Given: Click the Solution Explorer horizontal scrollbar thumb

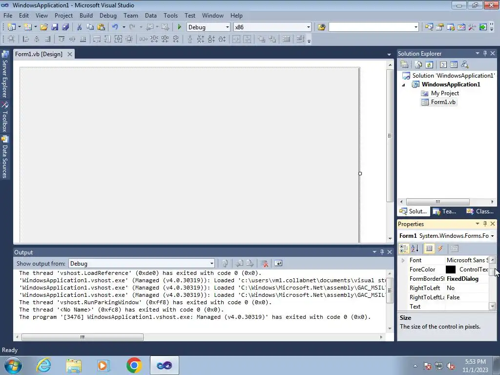Looking at the screenshot, I should (x=438, y=202).
